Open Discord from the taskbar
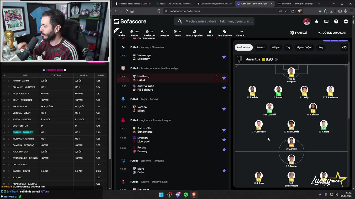Image resolution: width=355 pixels, height=199 pixels. [178, 195]
